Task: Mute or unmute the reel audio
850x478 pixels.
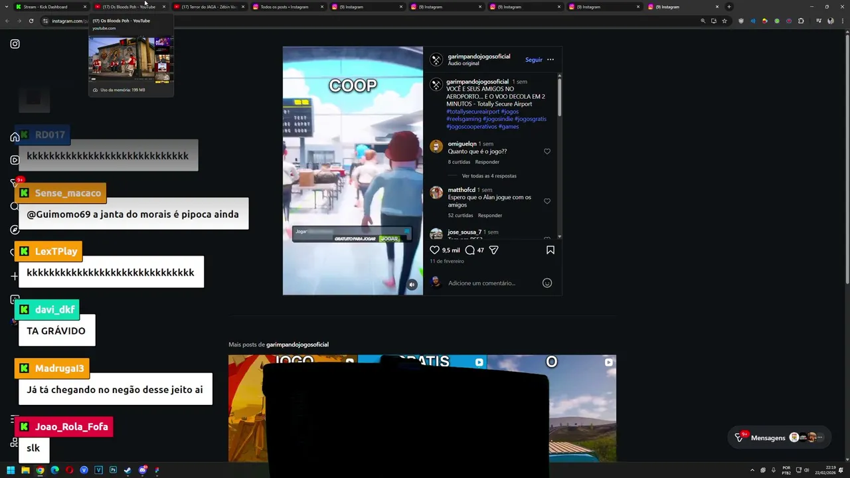Action: tap(412, 285)
